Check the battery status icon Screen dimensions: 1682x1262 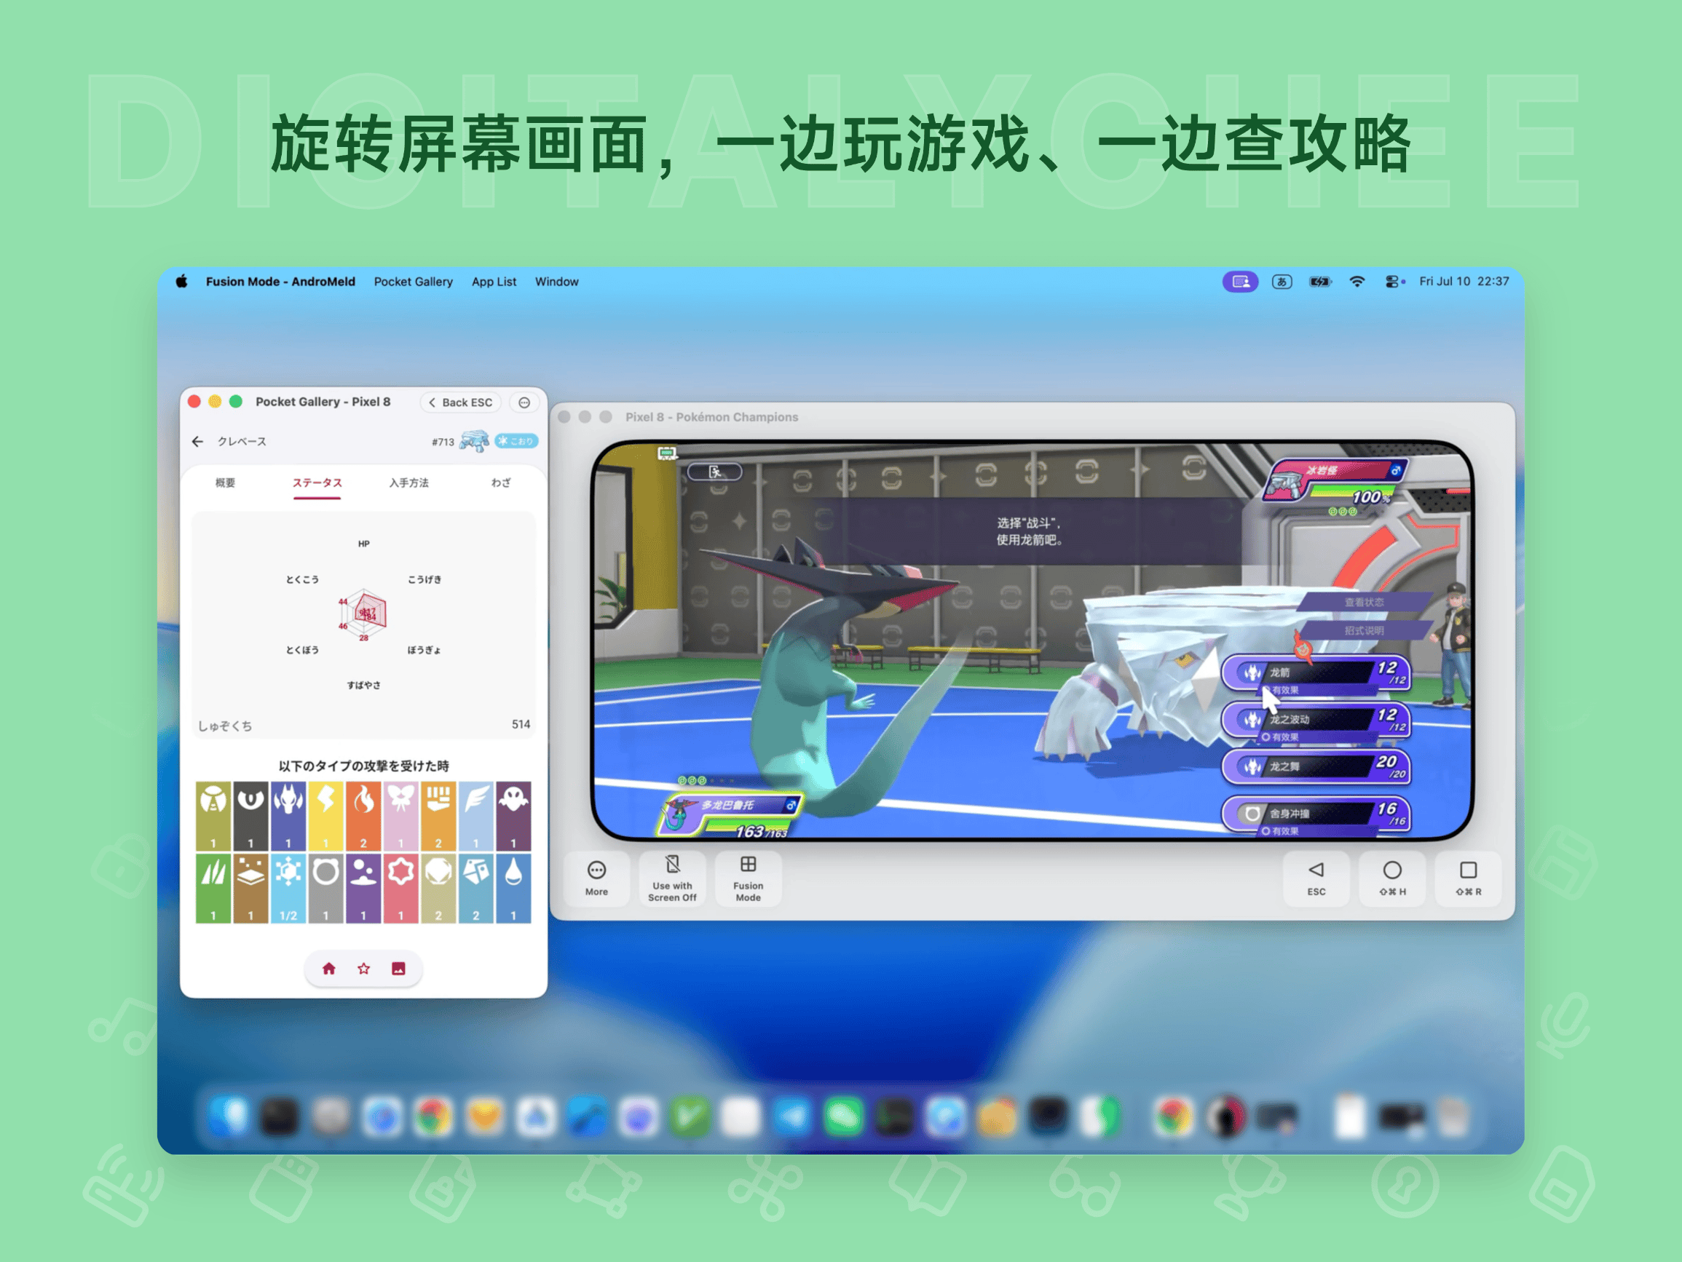[x=1320, y=281]
